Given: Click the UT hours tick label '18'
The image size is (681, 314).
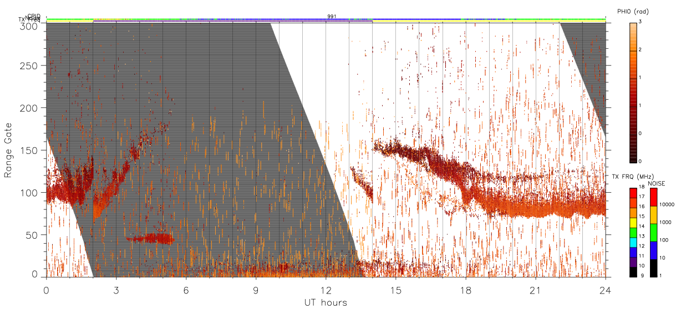Looking at the screenshot, I should click(465, 290).
